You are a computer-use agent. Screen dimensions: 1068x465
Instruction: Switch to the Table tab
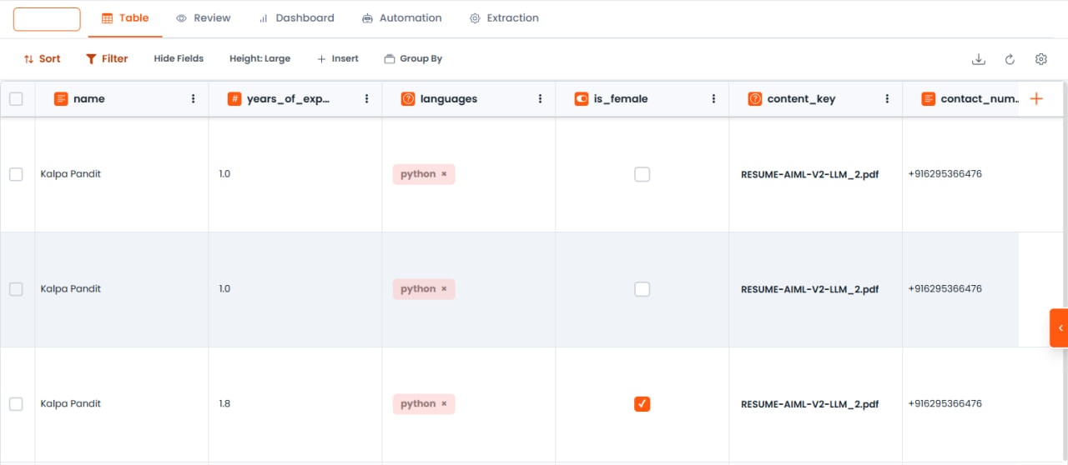[x=125, y=18]
